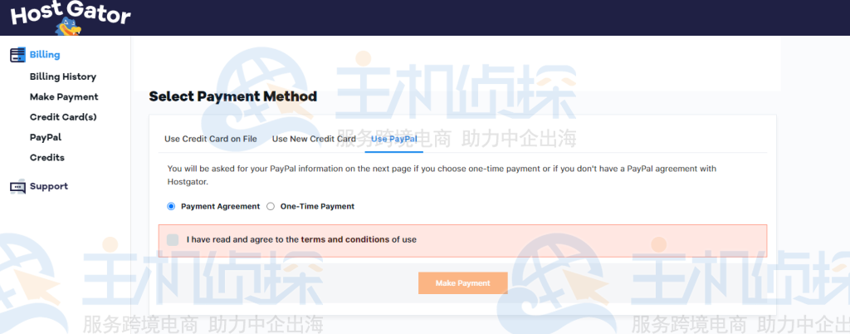
Task: Click the Billing section icon in sidebar
Action: point(18,55)
